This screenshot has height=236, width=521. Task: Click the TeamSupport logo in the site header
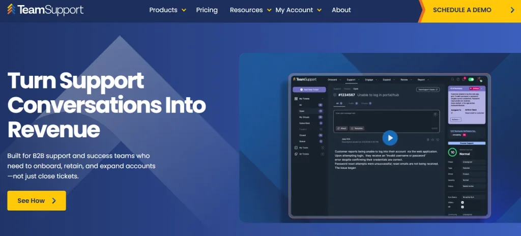45,10
